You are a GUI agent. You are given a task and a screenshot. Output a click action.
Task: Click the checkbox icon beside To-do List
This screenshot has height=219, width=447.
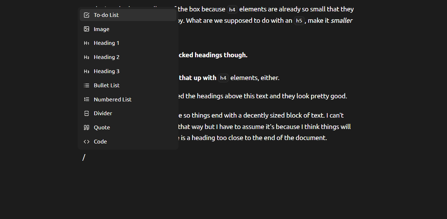(87, 15)
